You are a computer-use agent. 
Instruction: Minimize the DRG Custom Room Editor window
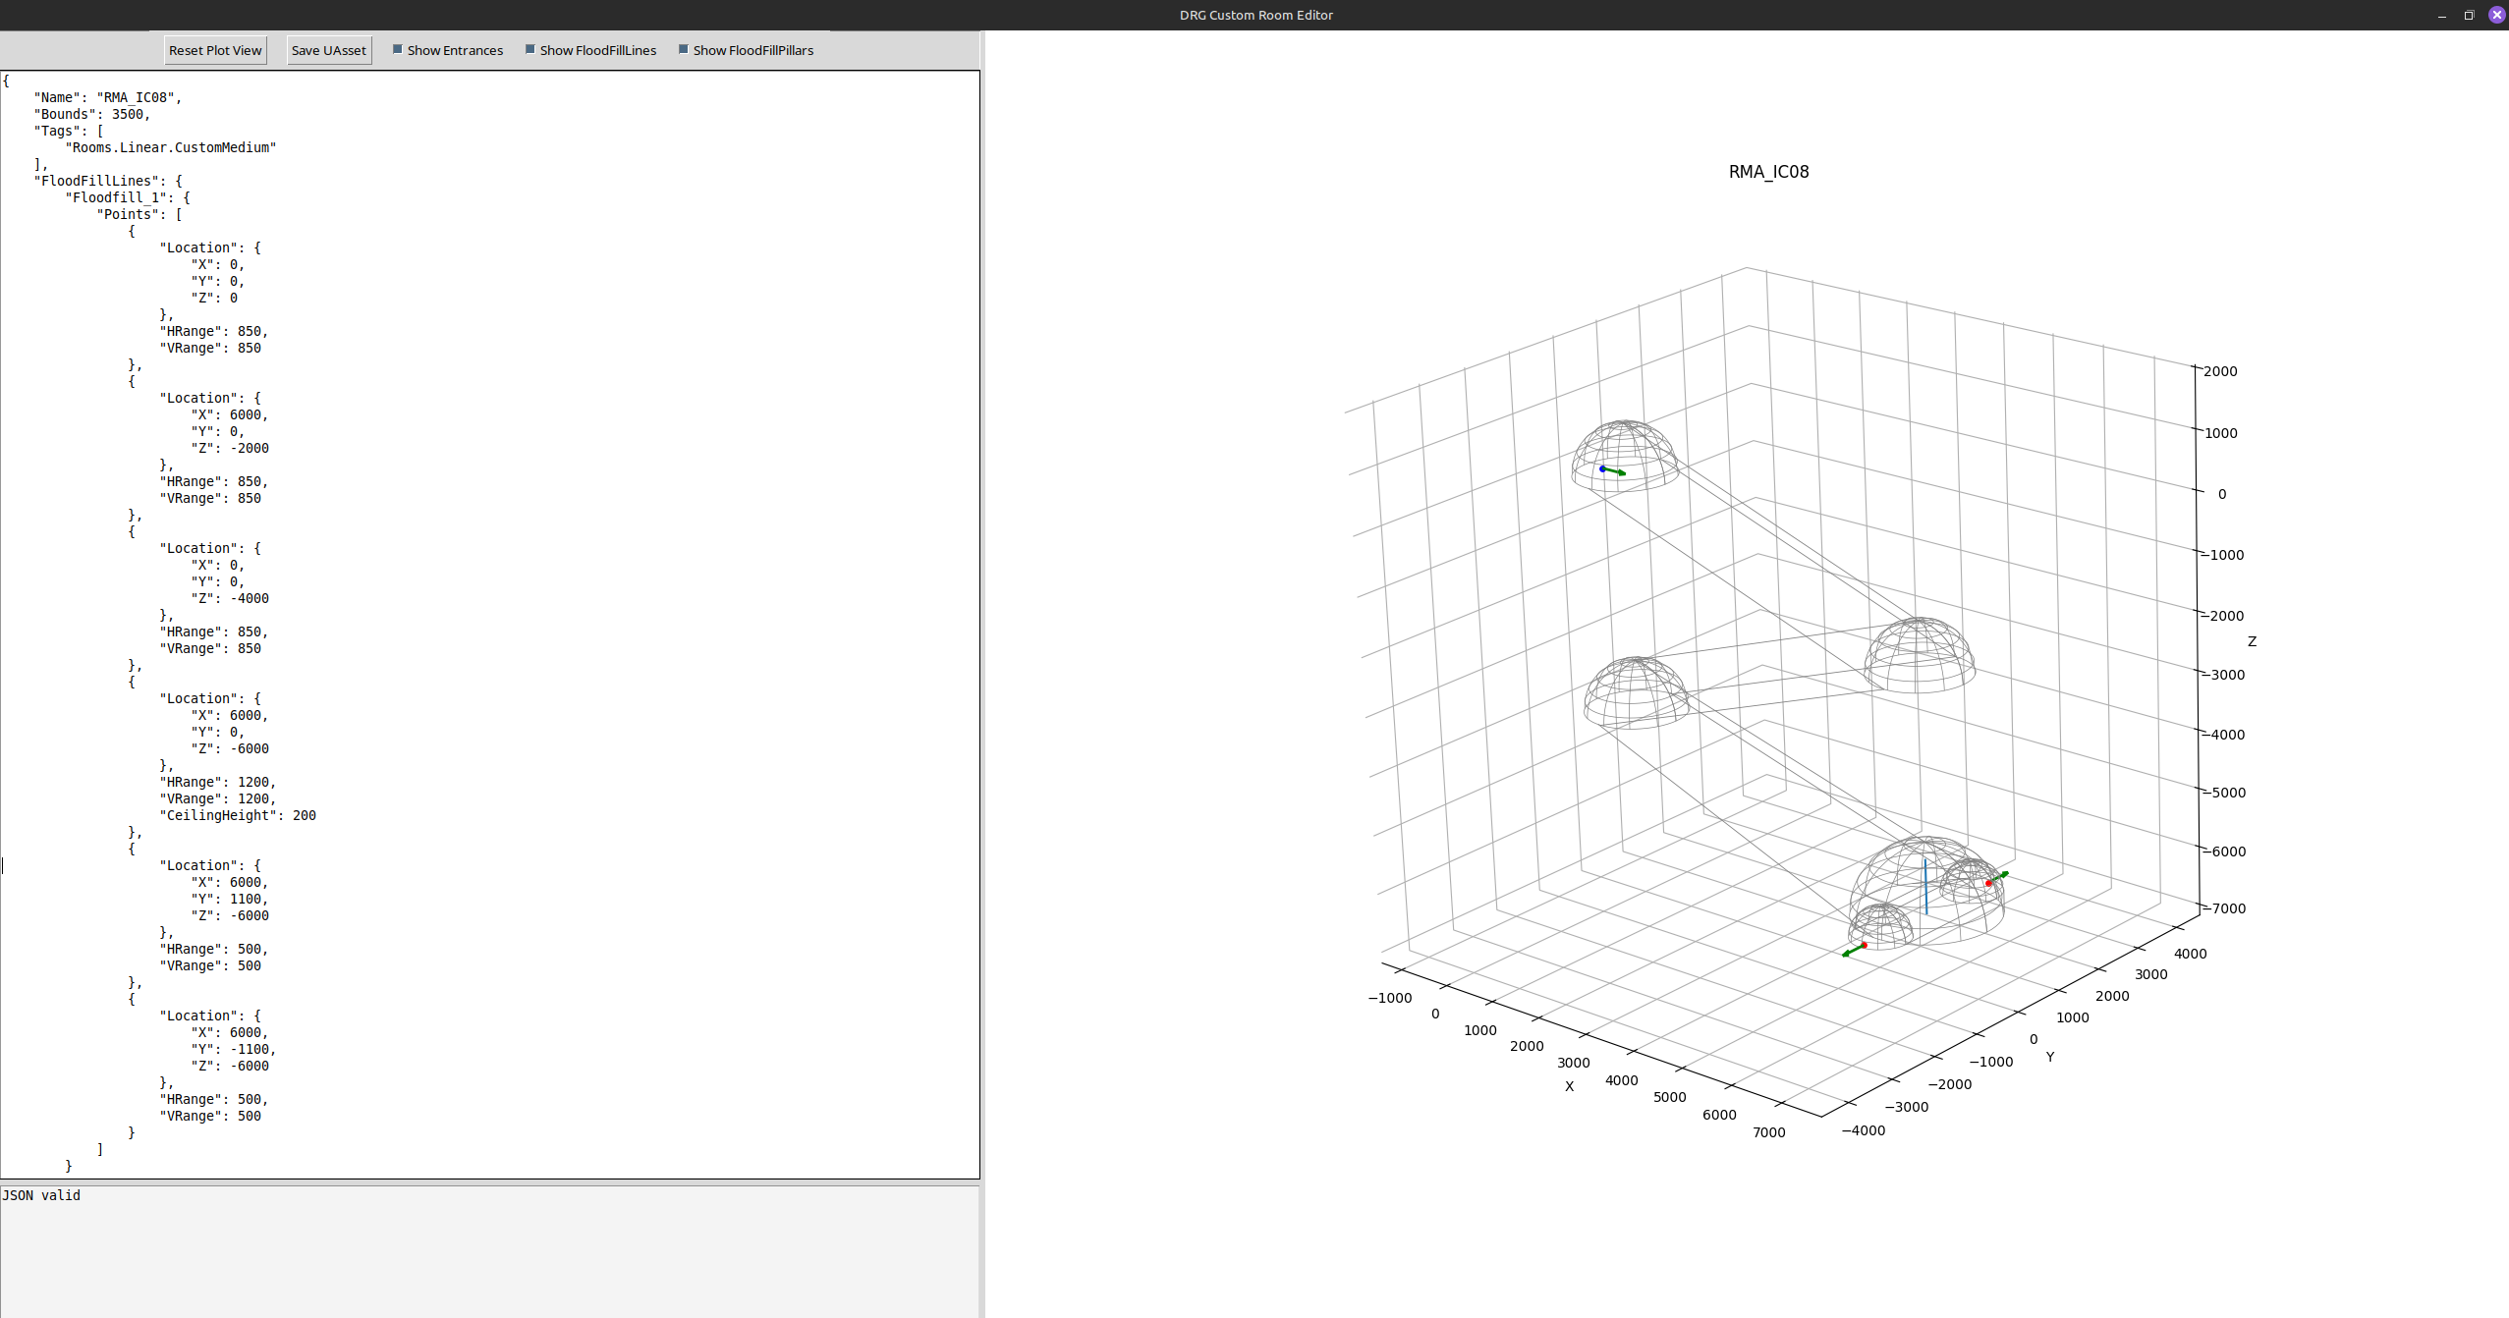pos(2441,15)
